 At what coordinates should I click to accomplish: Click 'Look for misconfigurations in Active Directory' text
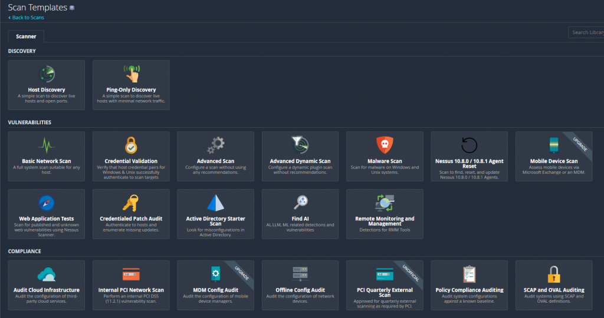[x=216, y=232]
